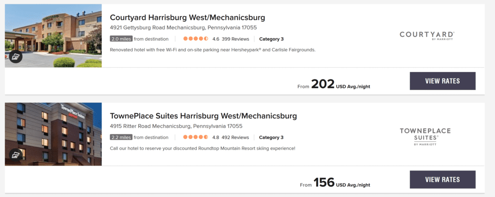Open TownePlace Suites photo gallery icon
This screenshot has height=197, width=495.
[x=15, y=155]
